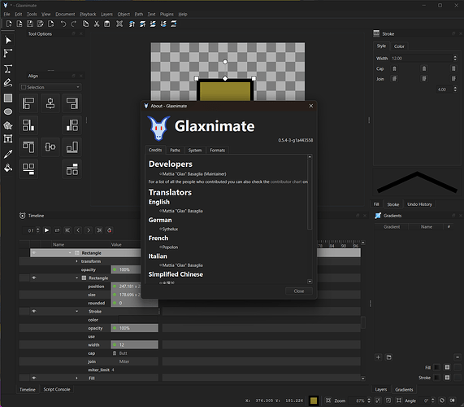Select the Eyedropper color picker tool
Image resolution: width=464 pixels, height=407 pixels.
click(8, 154)
